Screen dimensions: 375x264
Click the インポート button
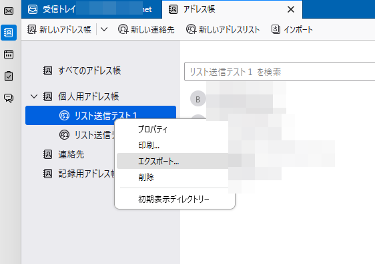(x=292, y=29)
